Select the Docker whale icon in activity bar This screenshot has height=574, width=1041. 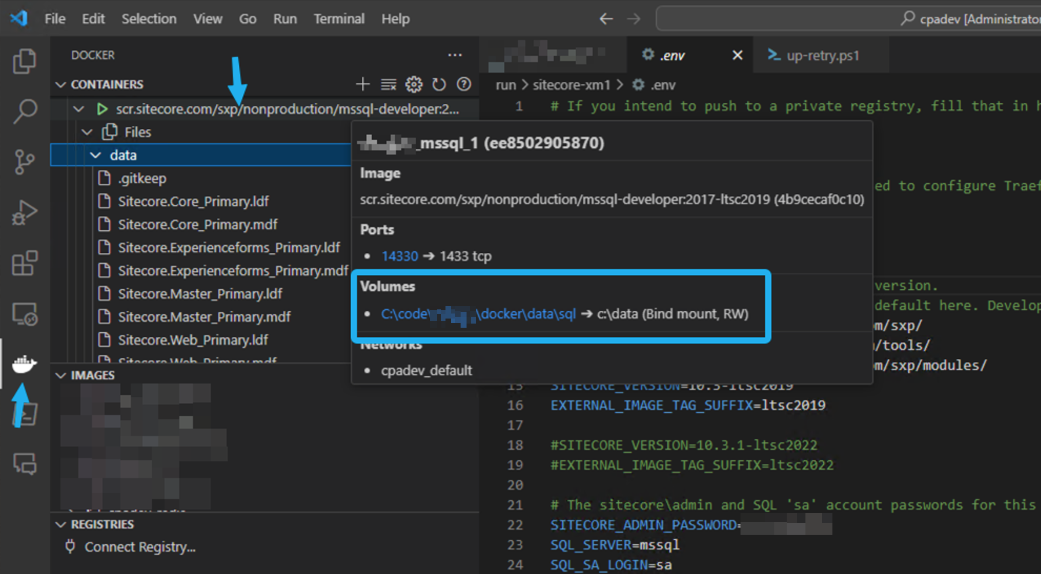[24, 364]
